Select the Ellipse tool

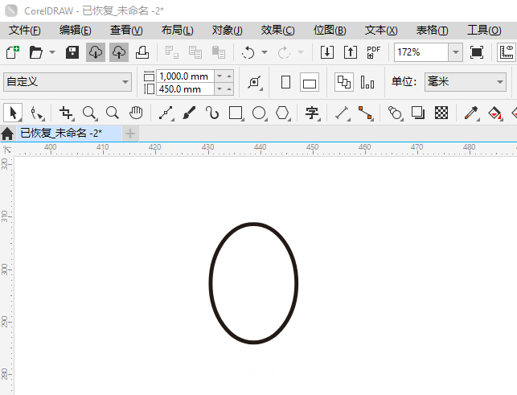(x=259, y=113)
